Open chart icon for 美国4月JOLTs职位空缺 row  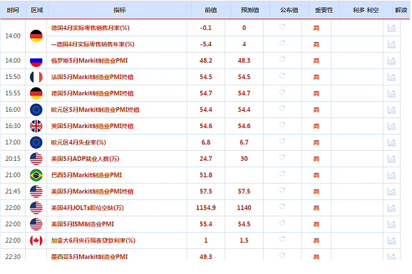[x=391, y=208]
